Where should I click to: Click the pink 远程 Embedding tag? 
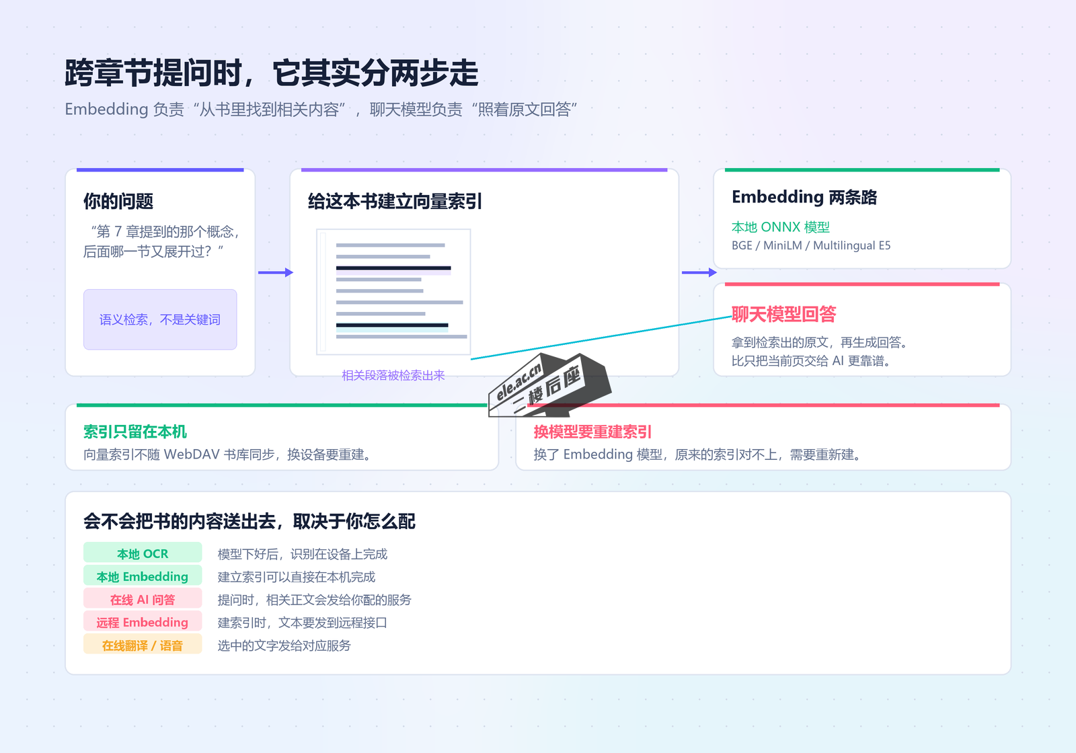143,622
